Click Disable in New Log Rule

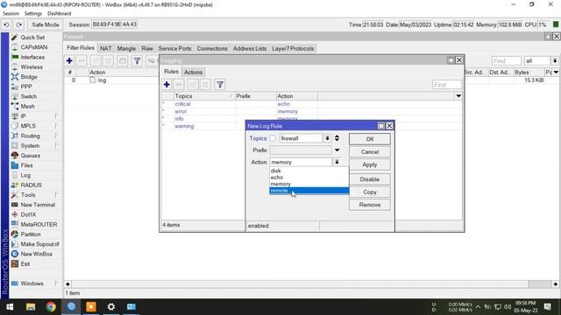pyautogui.click(x=370, y=179)
